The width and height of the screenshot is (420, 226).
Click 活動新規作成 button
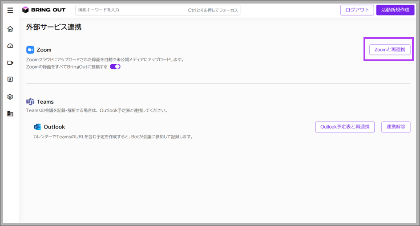396,10
